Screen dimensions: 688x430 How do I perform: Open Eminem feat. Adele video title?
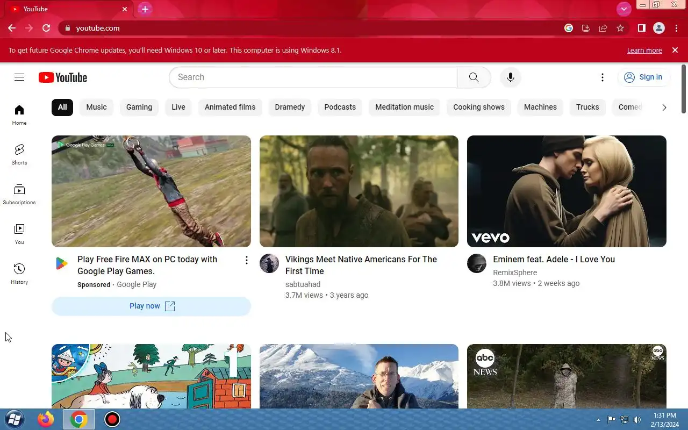pos(554,259)
